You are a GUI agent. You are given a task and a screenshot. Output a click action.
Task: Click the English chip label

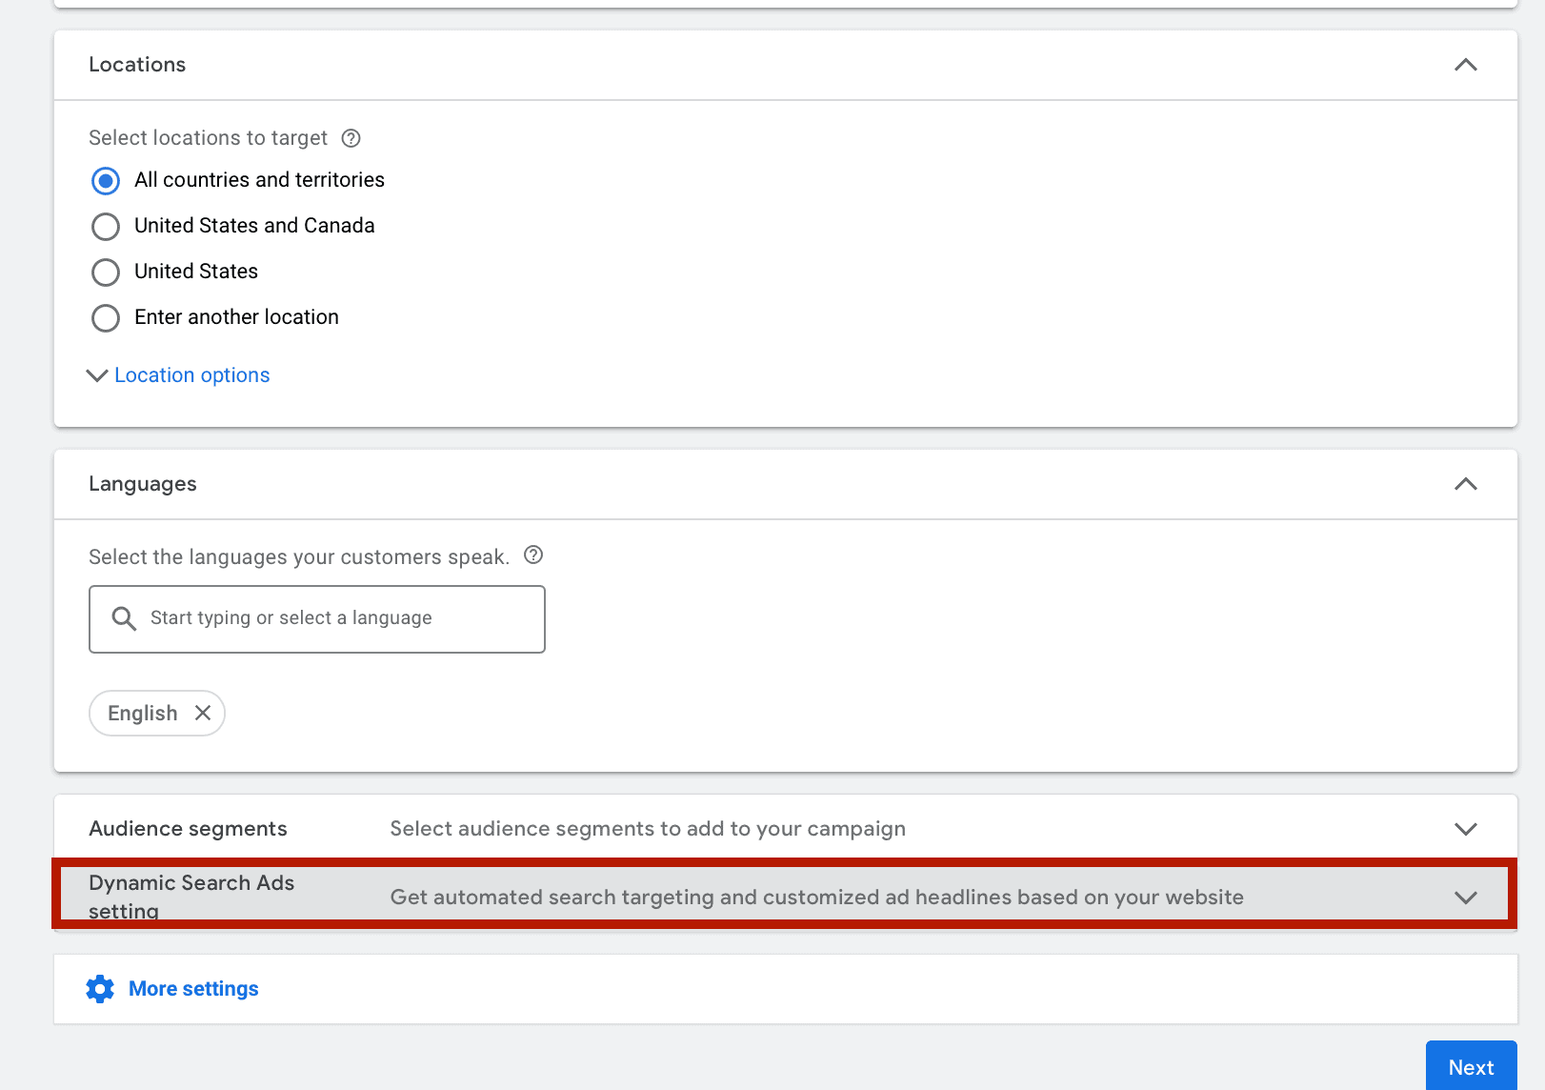(x=143, y=714)
